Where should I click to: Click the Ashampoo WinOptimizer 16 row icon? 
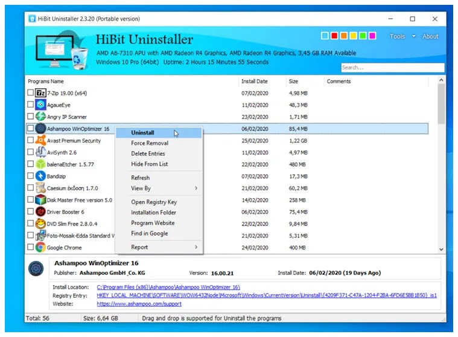coord(40,128)
